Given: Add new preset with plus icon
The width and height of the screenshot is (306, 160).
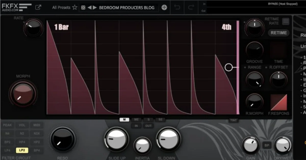Looking at the screenshot, I should (164, 7).
